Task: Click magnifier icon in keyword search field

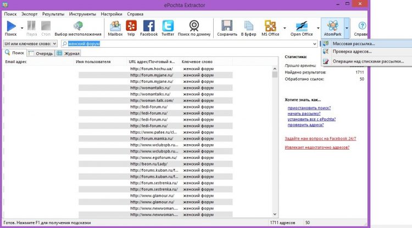Action: (64, 44)
